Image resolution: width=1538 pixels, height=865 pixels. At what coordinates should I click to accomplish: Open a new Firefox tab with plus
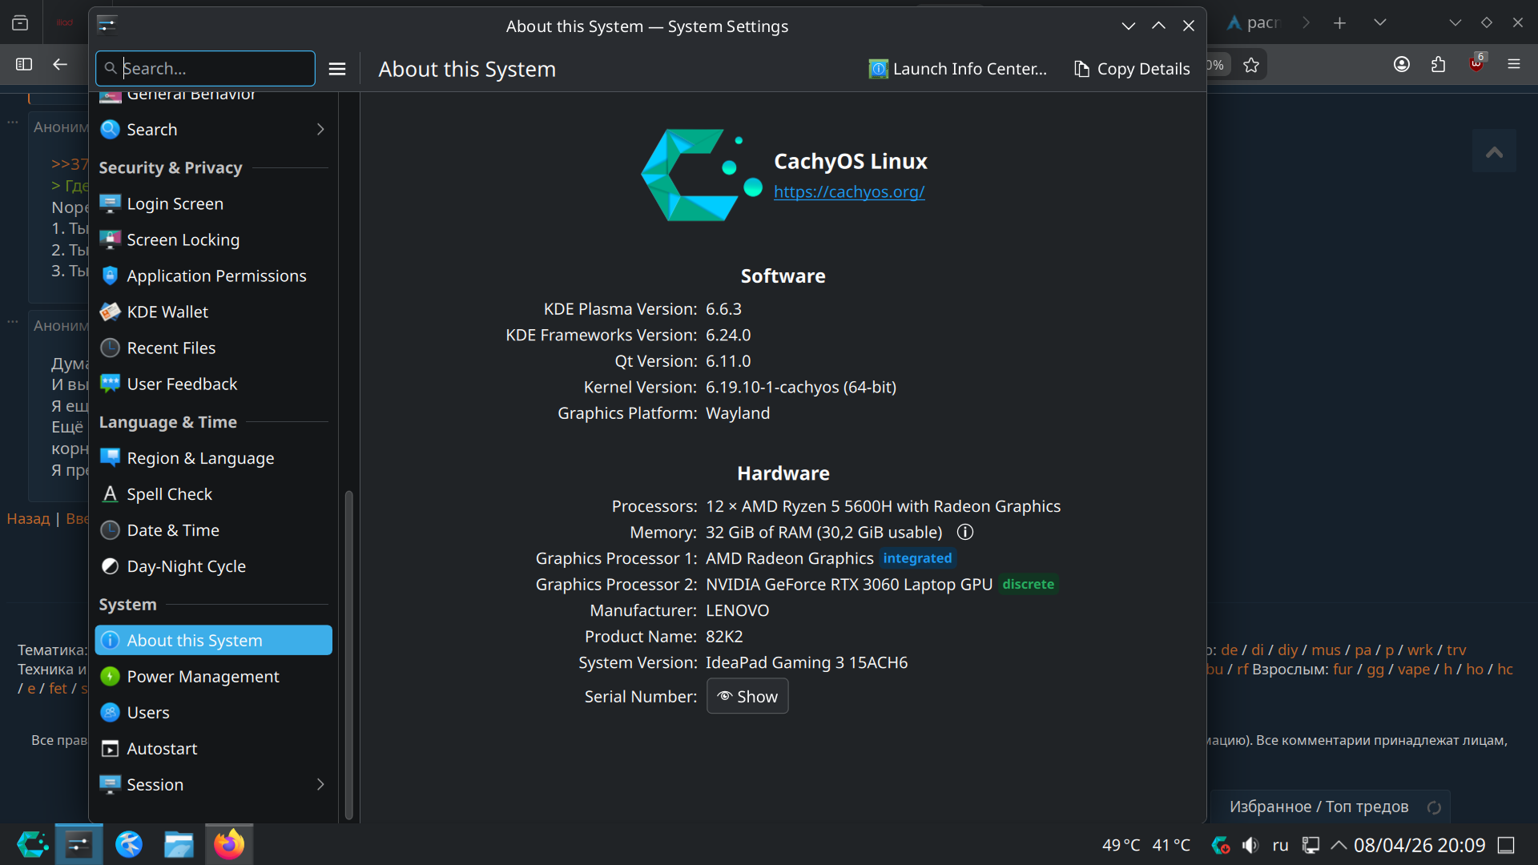pos(1340,23)
